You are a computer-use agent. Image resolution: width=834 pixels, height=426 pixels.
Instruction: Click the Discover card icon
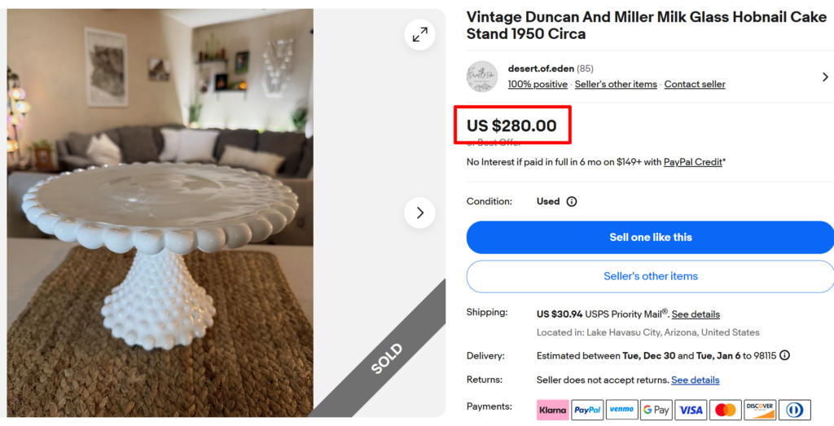[x=760, y=410]
